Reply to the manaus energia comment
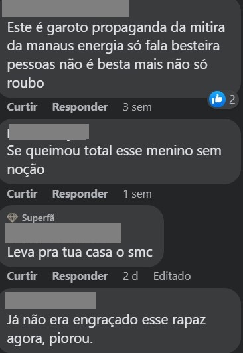Image resolution: width=243 pixels, height=353 pixels. click(80, 107)
